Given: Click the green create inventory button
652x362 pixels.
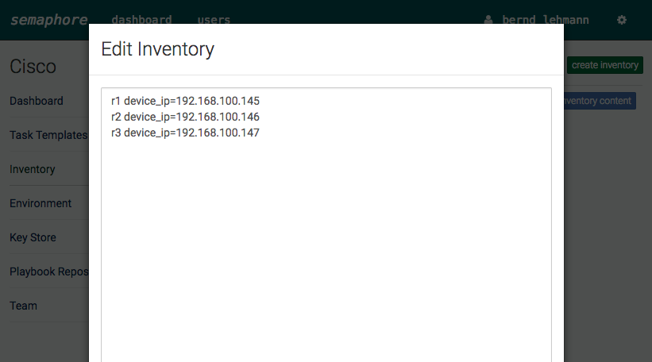Looking at the screenshot, I should pyautogui.click(x=605, y=65).
